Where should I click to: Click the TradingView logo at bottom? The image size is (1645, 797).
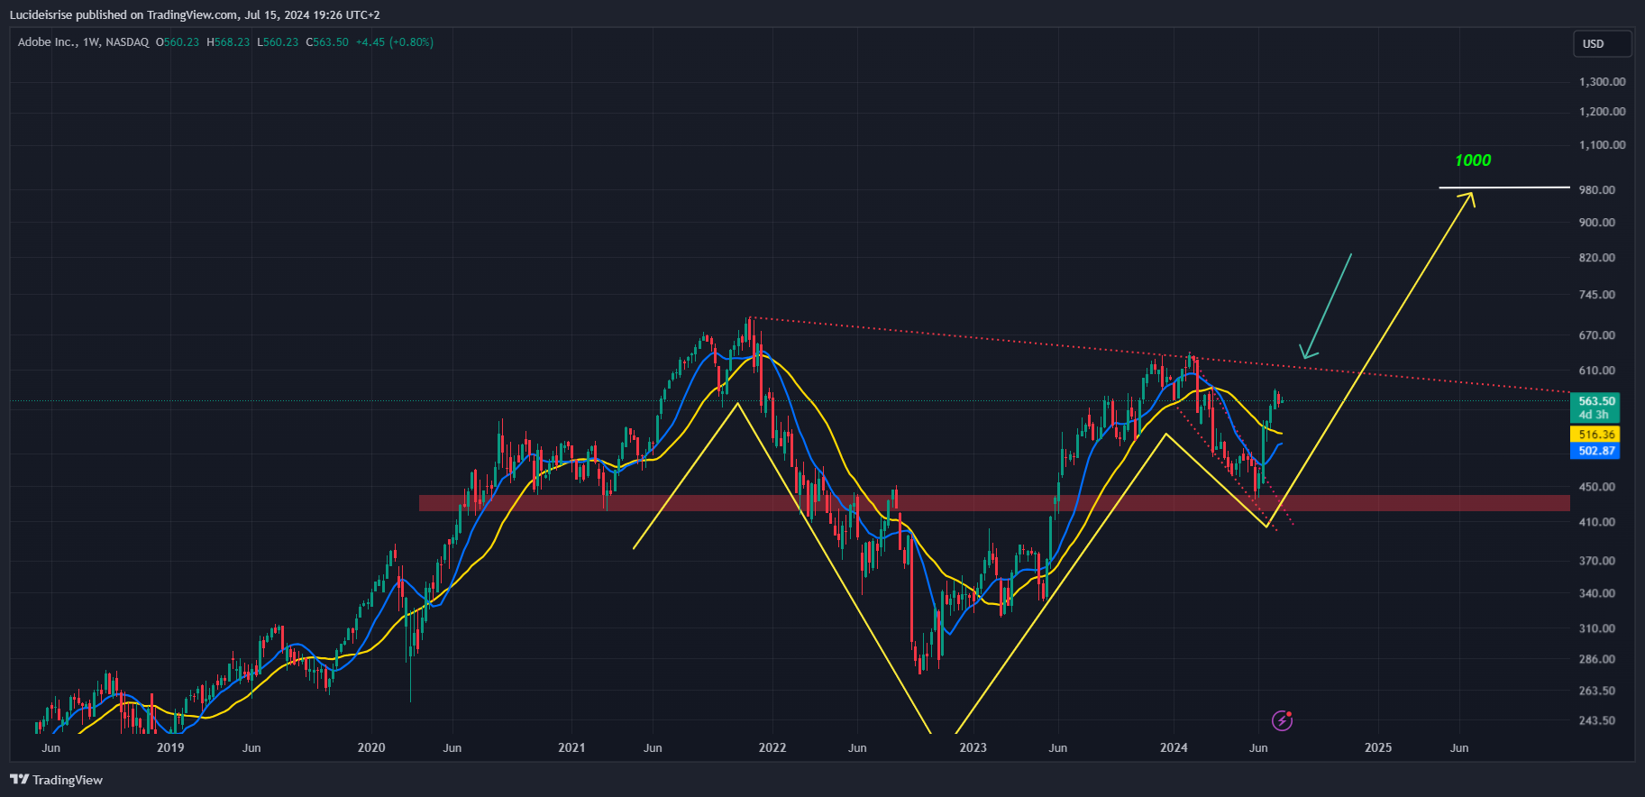coord(56,780)
